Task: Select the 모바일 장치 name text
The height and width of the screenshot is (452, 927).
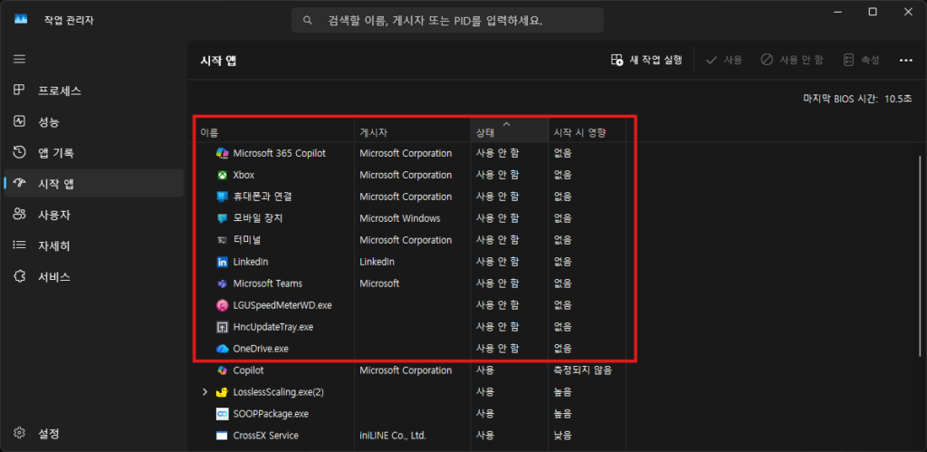Action: click(x=257, y=218)
